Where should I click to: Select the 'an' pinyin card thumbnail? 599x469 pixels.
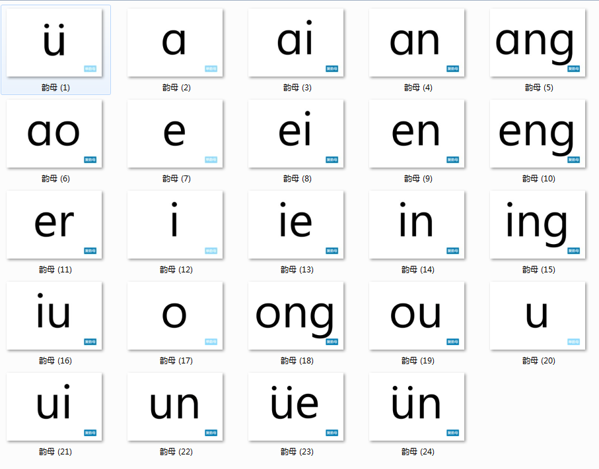417,42
